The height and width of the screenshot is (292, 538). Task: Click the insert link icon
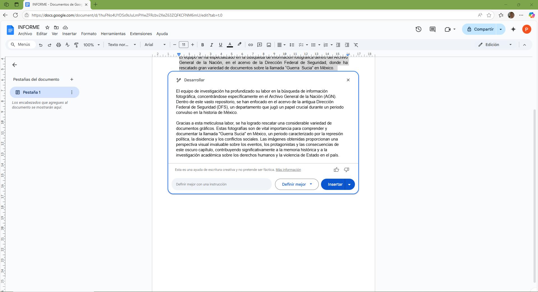[x=250, y=45]
